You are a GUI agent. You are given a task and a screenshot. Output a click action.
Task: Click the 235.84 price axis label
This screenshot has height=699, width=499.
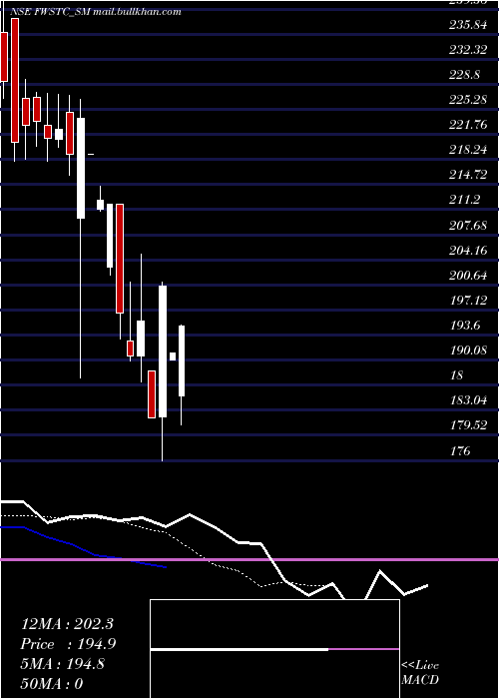468,25
